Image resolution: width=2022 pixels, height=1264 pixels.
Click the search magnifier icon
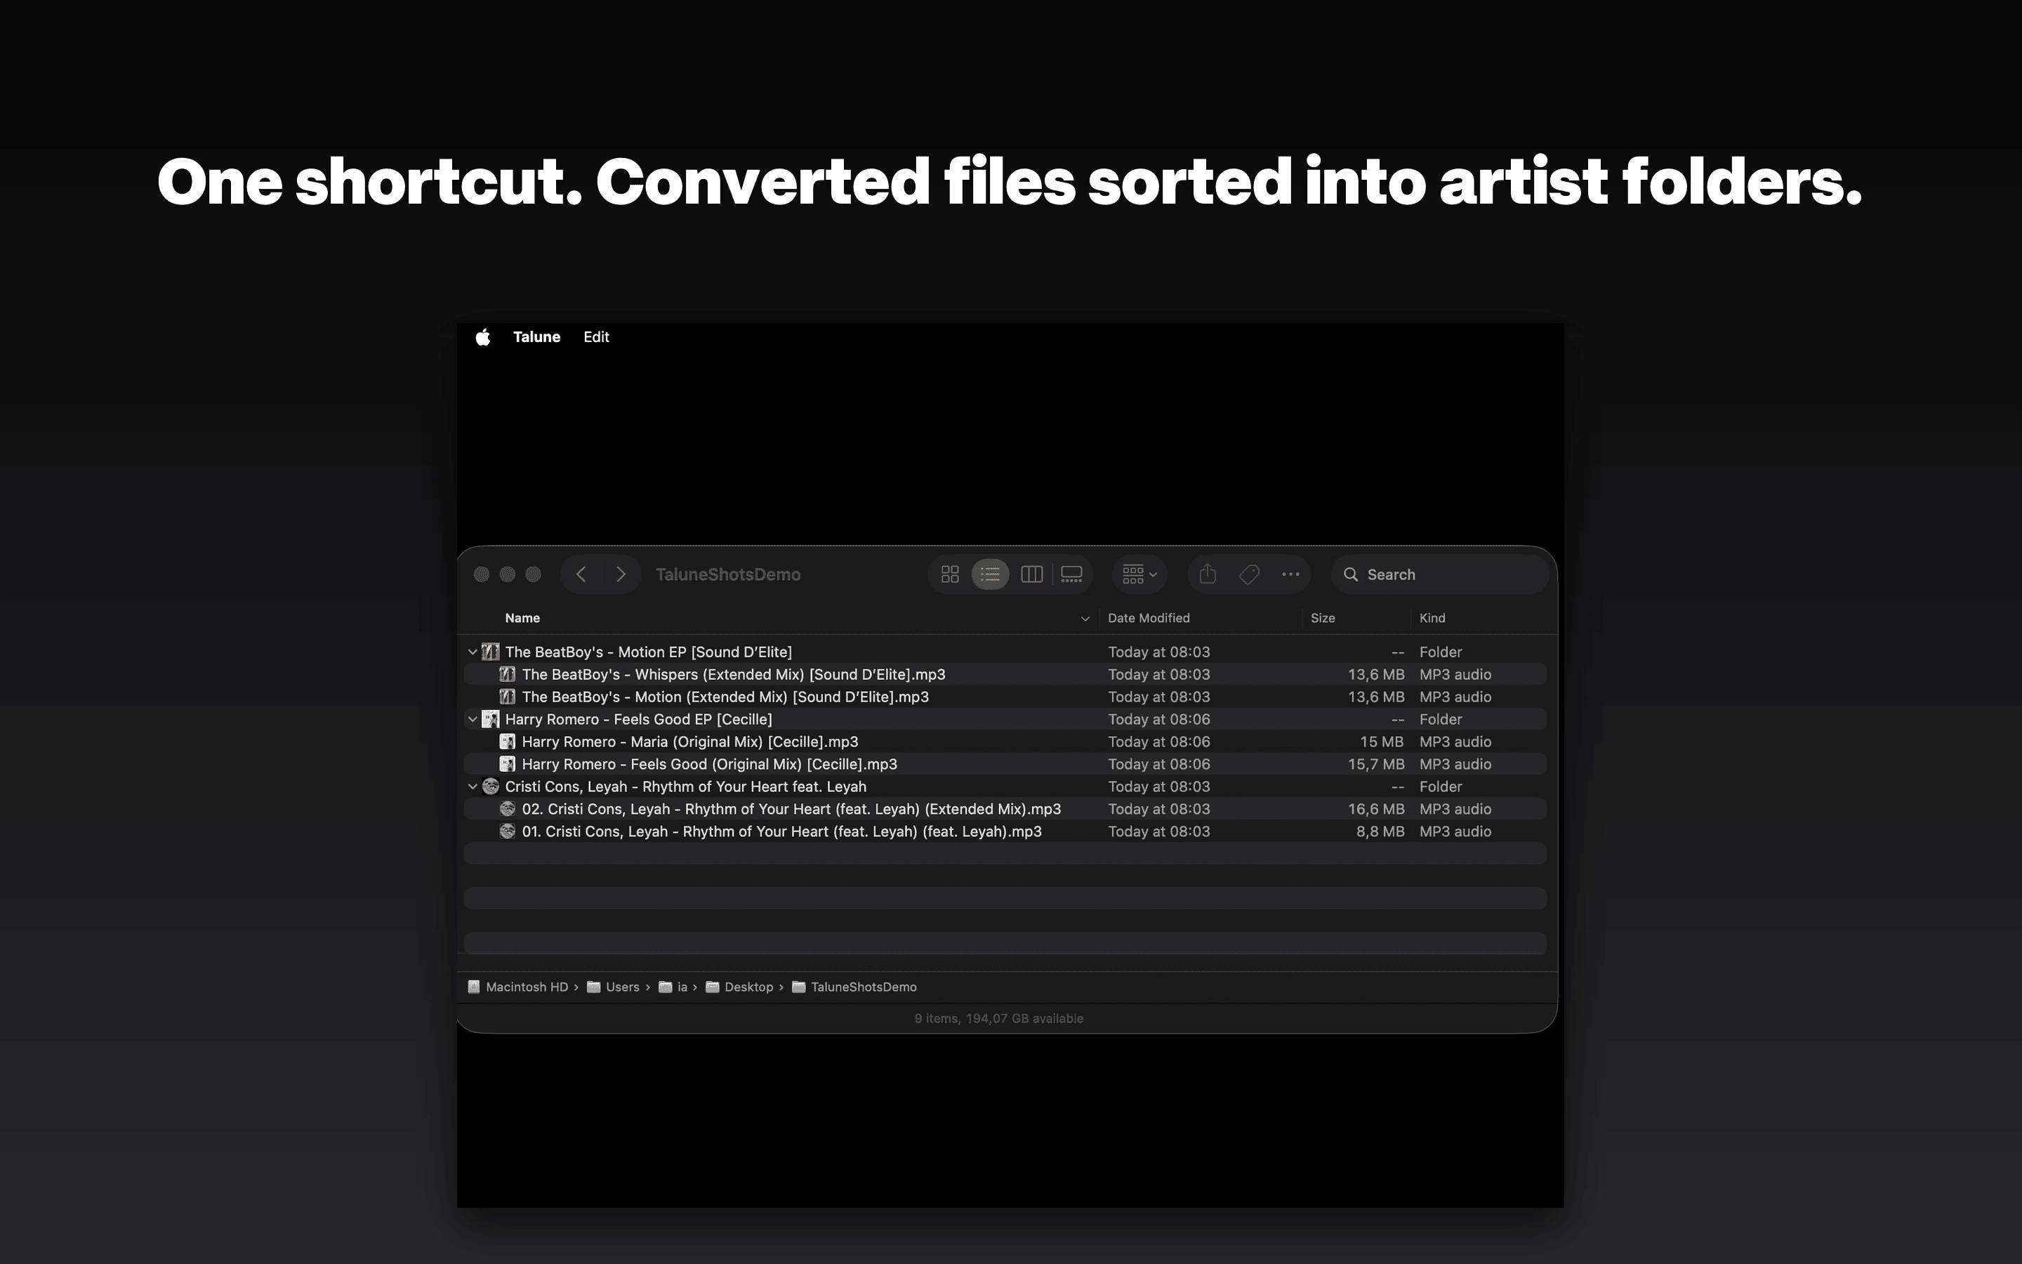1350,574
